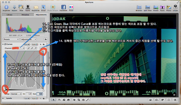Image resolution: width=181 pixels, height=105 pixels.
Task: Click the adjustments panel vertical scrollbar
Action: [48, 68]
